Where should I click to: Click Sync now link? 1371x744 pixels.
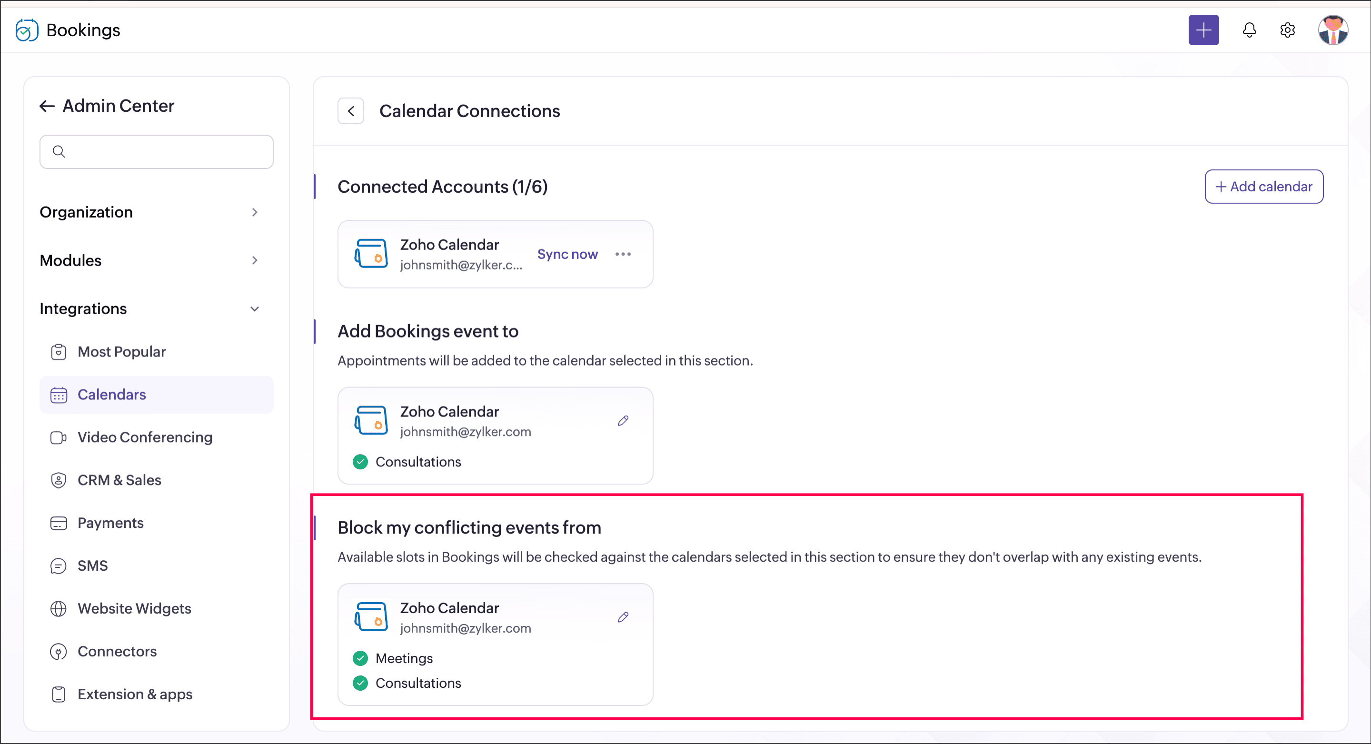click(567, 254)
